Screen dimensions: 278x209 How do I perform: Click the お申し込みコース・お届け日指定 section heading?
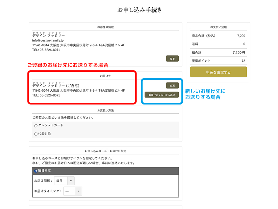[x=105, y=151]
